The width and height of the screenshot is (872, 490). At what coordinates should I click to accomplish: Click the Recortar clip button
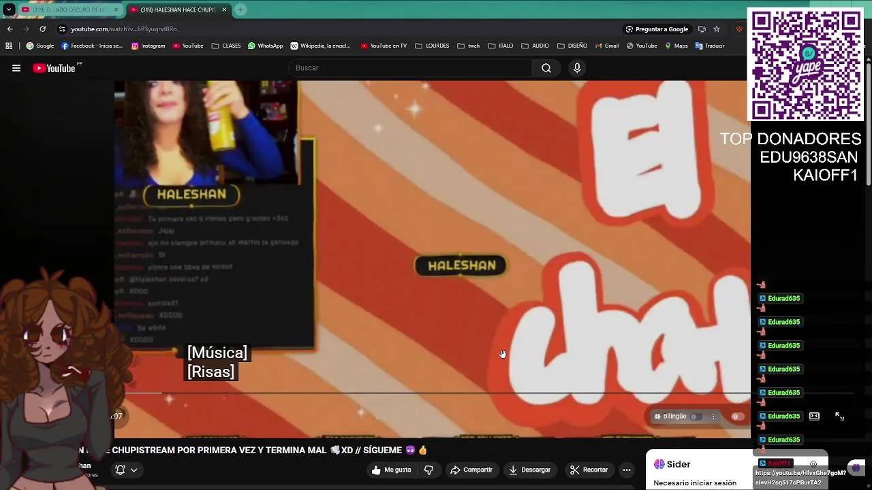pos(589,470)
